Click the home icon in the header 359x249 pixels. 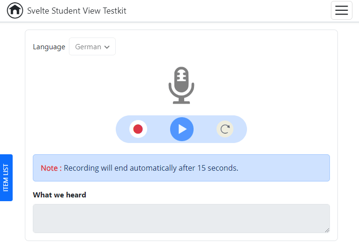point(15,10)
